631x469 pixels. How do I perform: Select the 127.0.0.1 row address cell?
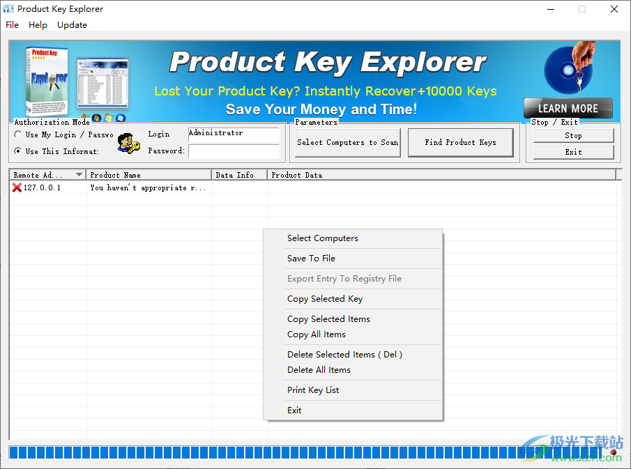(42, 187)
